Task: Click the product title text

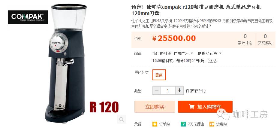Action: 196,10
